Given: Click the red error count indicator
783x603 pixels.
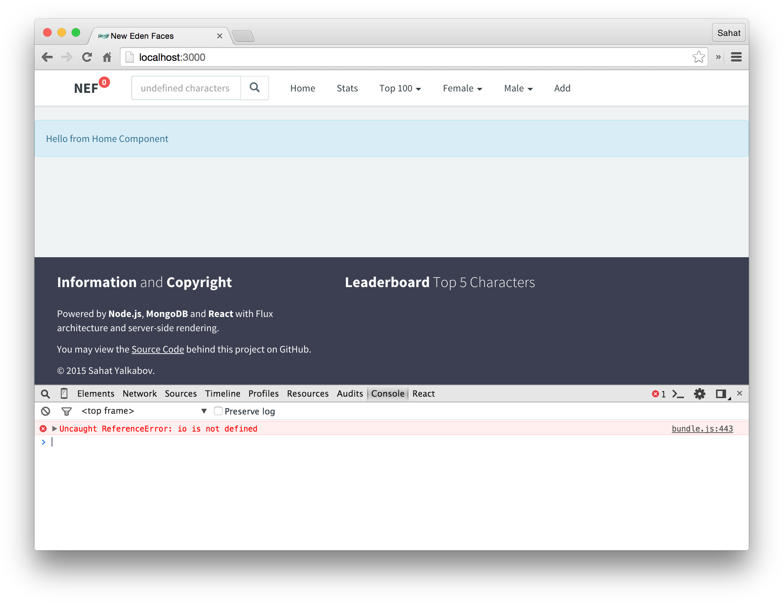Looking at the screenshot, I should coord(659,394).
